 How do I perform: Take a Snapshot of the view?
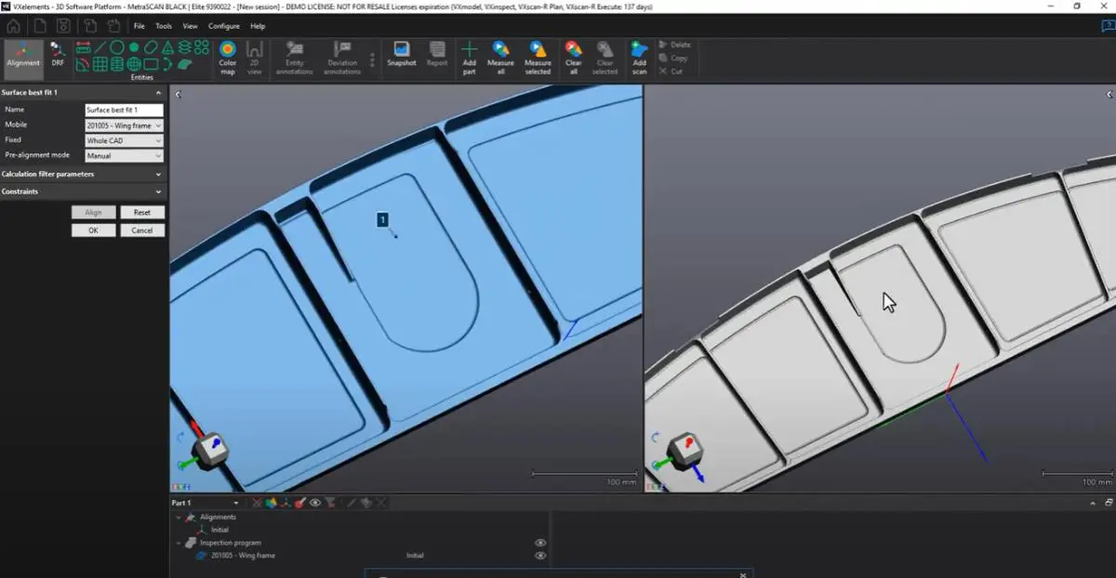pyautogui.click(x=401, y=56)
